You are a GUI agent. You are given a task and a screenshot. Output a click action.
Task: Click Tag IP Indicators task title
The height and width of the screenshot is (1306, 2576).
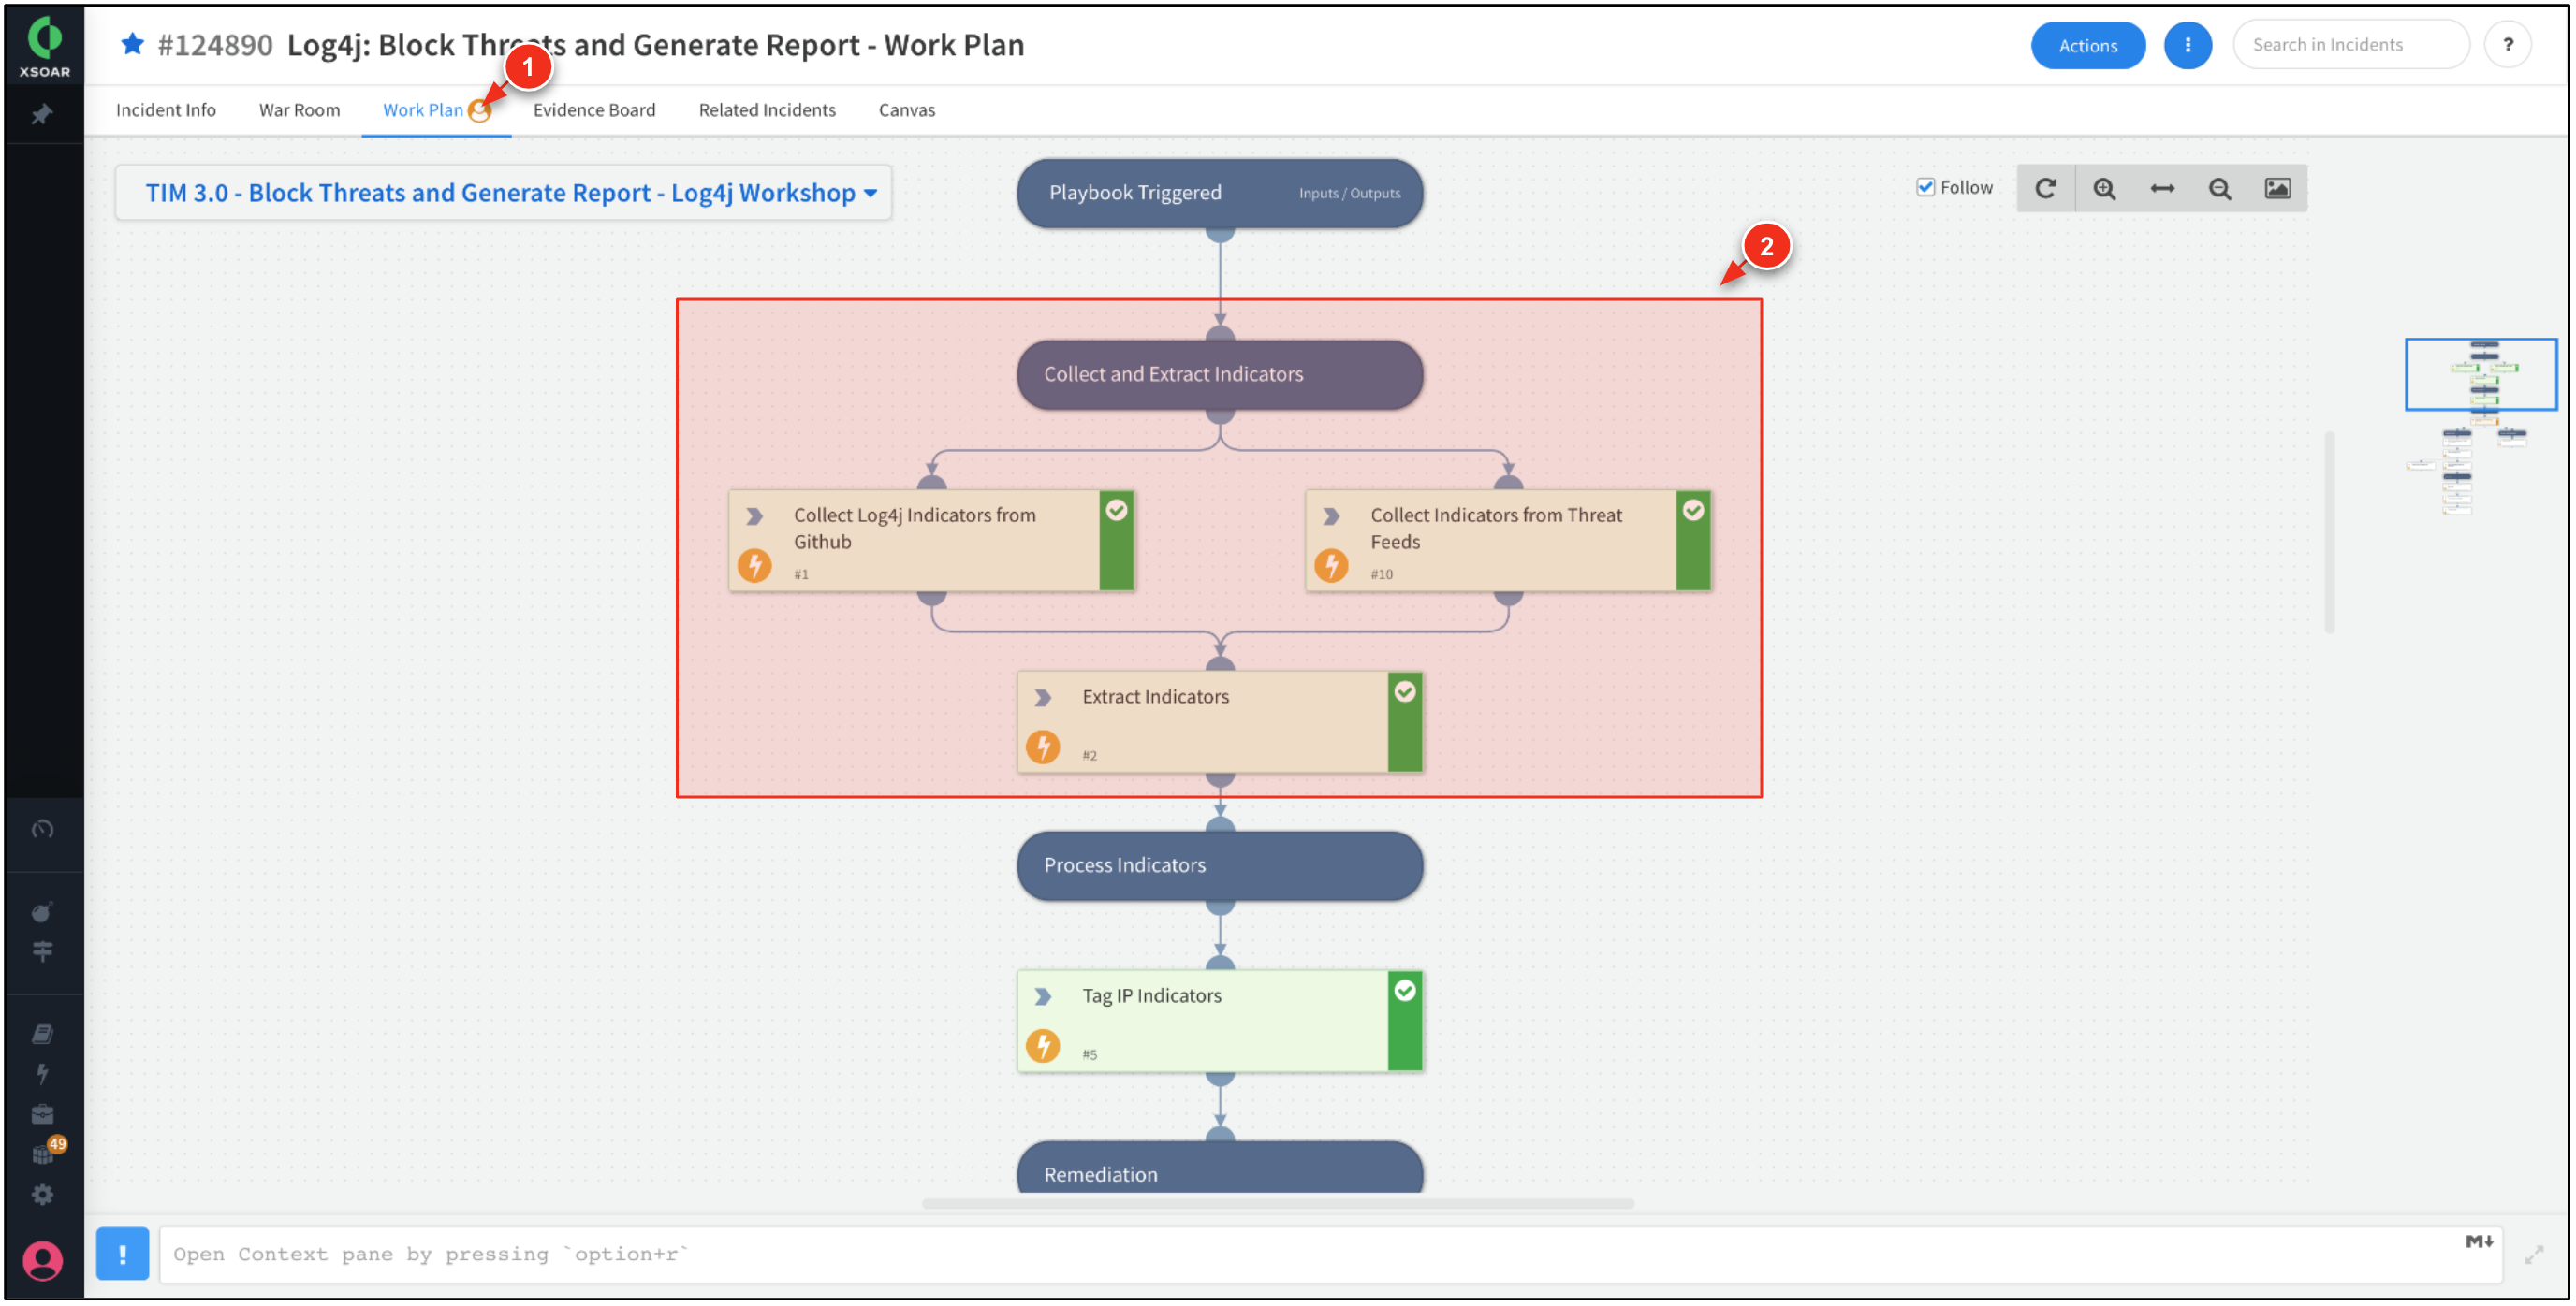point(1151,995)
